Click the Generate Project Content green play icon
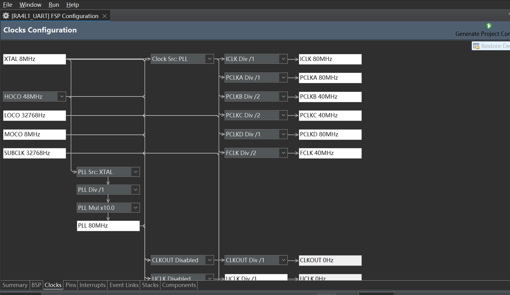 pos(489,26)
